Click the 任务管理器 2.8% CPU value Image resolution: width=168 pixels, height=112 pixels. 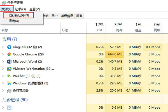(x=100, y=90)
